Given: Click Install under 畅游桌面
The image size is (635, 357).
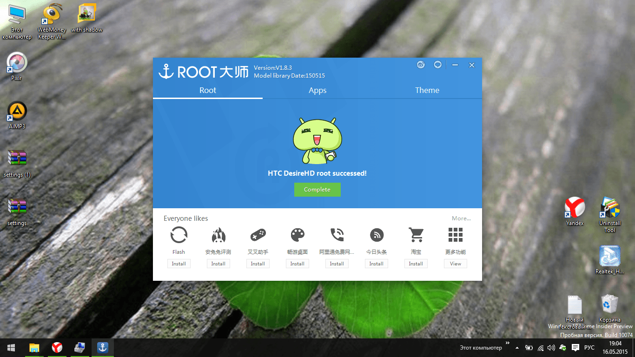Looking at the screenshot, I should point(298,264).
